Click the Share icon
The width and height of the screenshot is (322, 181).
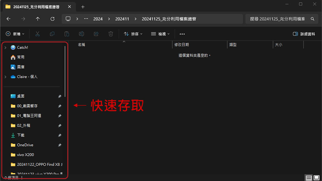(x=96, y=34)
